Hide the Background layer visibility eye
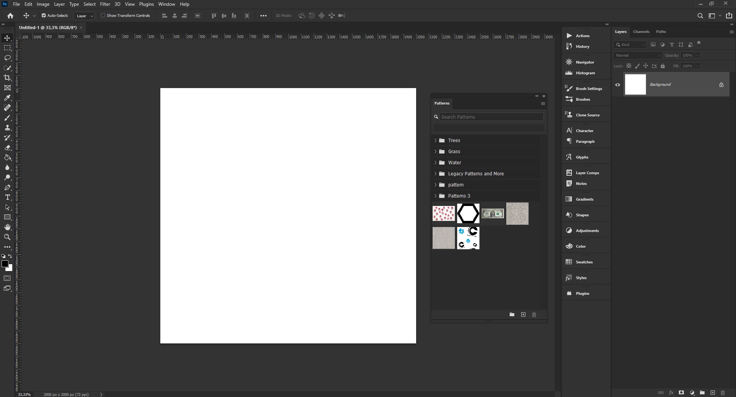The width and height of the screenshot is (736, 397). coord(617,85)
